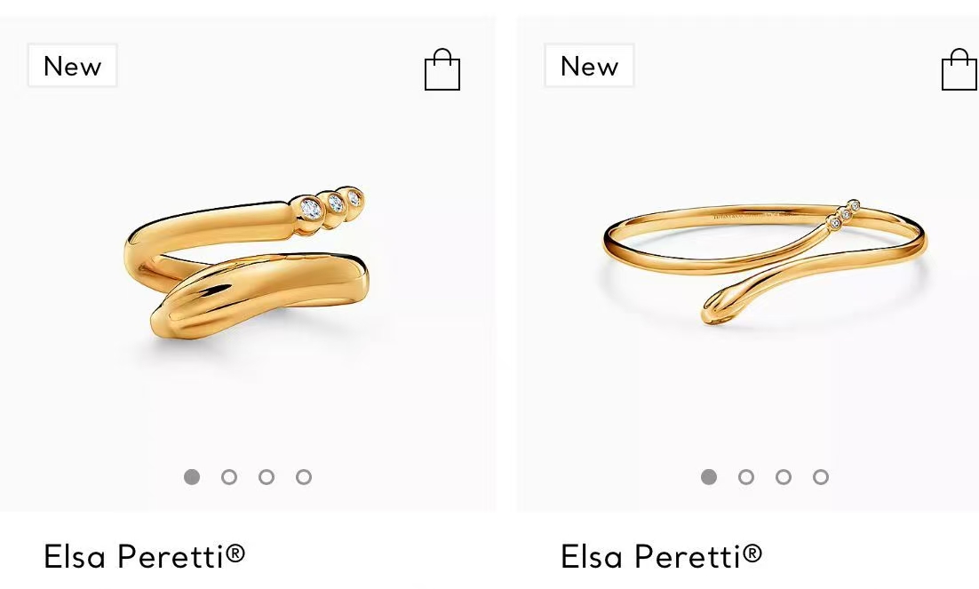Select first carousel dot under the ring
This screenshot has height=589, width=979.
pyautogui.click(x=192, y=477)
